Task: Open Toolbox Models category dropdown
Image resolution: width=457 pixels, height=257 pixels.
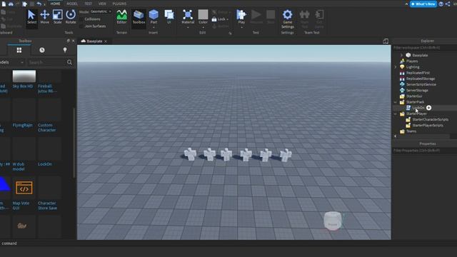Action: (11, 62)
